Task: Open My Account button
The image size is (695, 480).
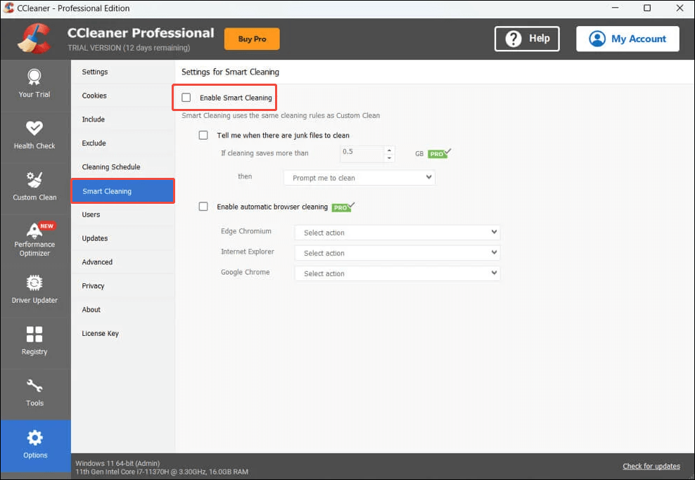Action: coord(627,39)
